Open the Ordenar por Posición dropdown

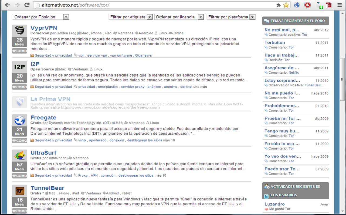click(x=41, y=17)
